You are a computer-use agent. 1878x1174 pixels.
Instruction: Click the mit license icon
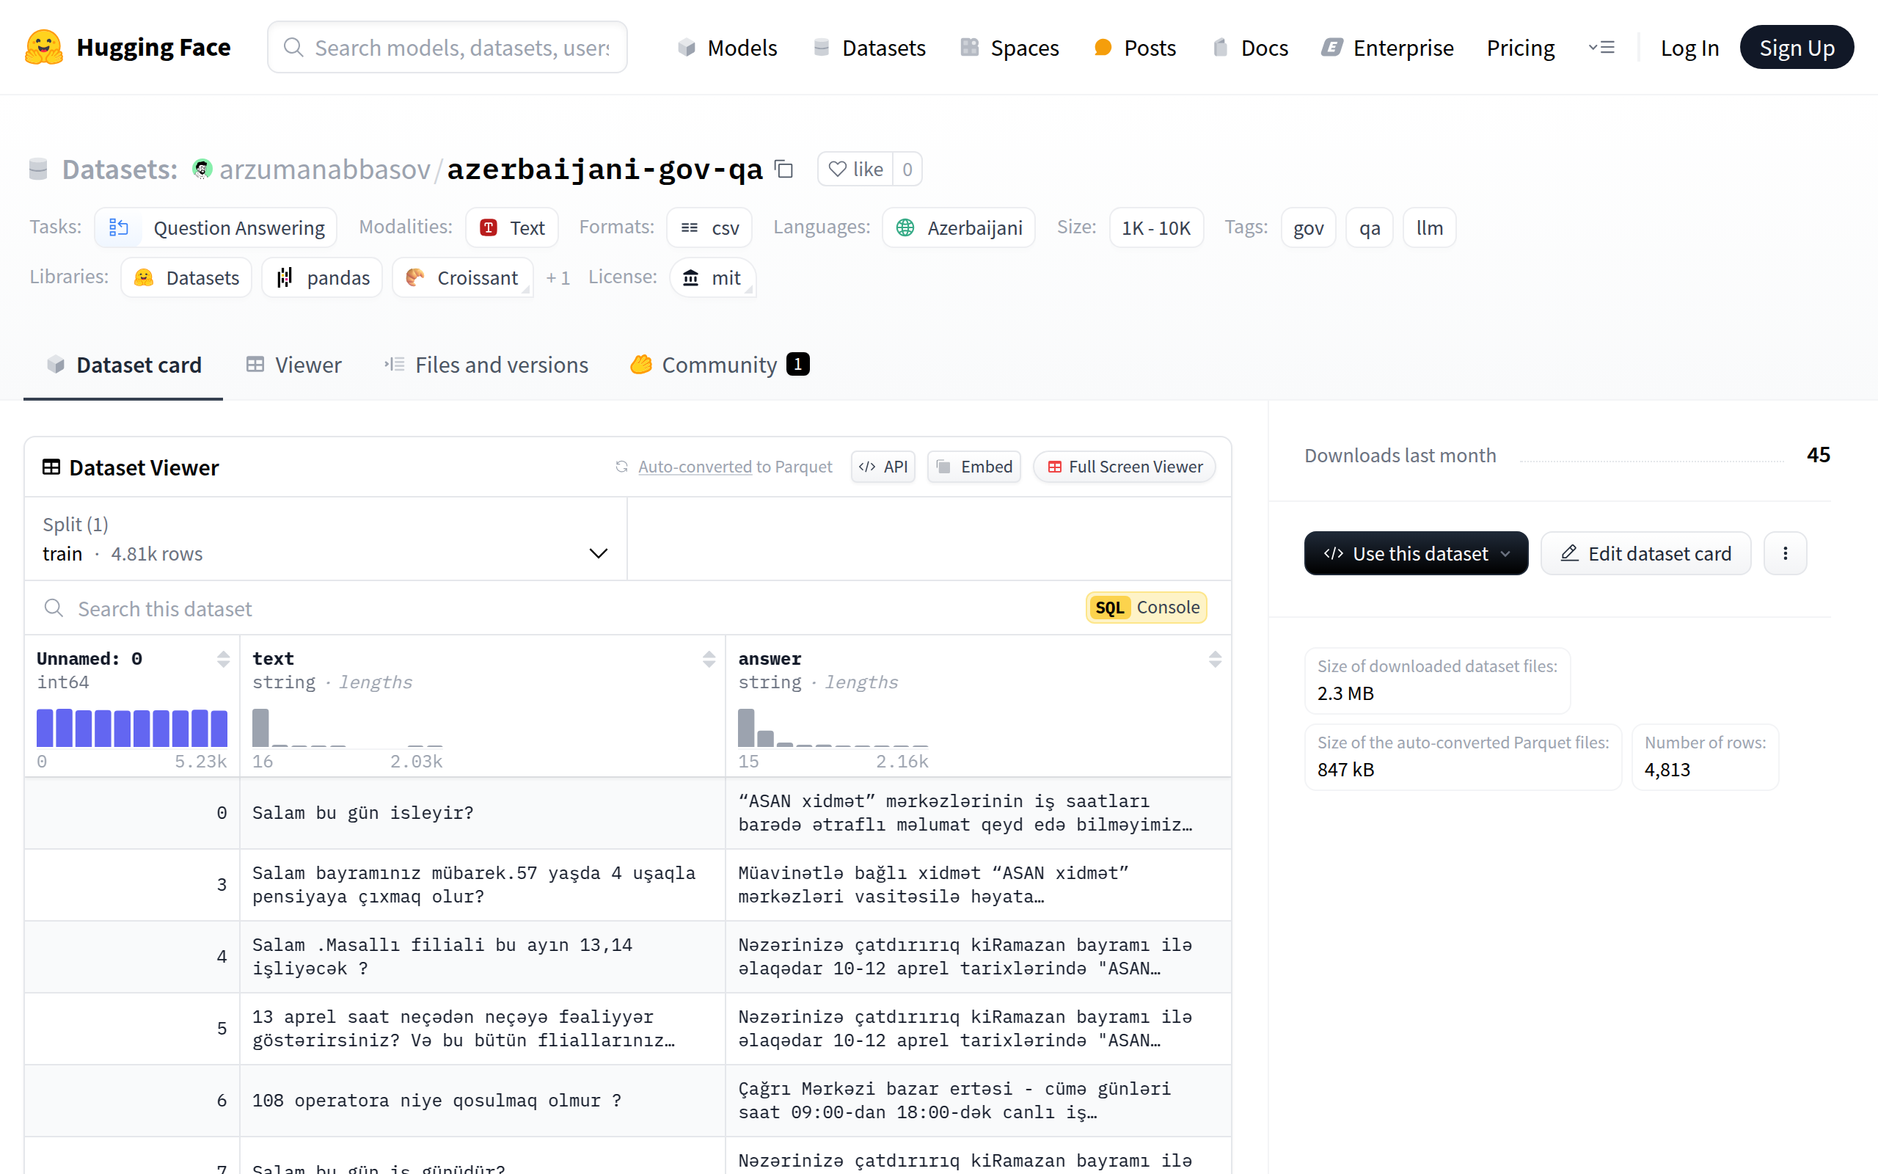(690, 277)
